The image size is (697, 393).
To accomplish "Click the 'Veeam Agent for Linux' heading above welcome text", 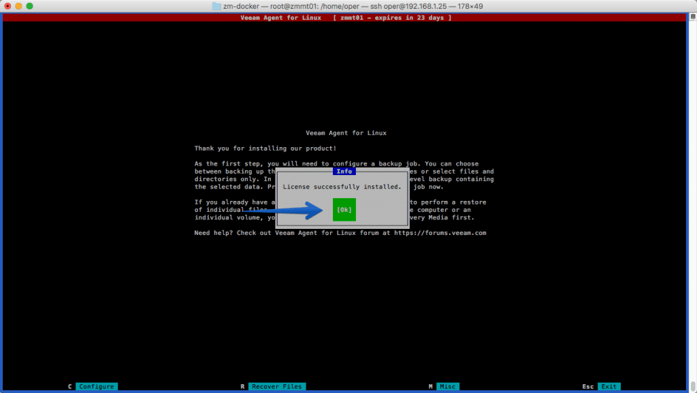I will click(346, 133).
